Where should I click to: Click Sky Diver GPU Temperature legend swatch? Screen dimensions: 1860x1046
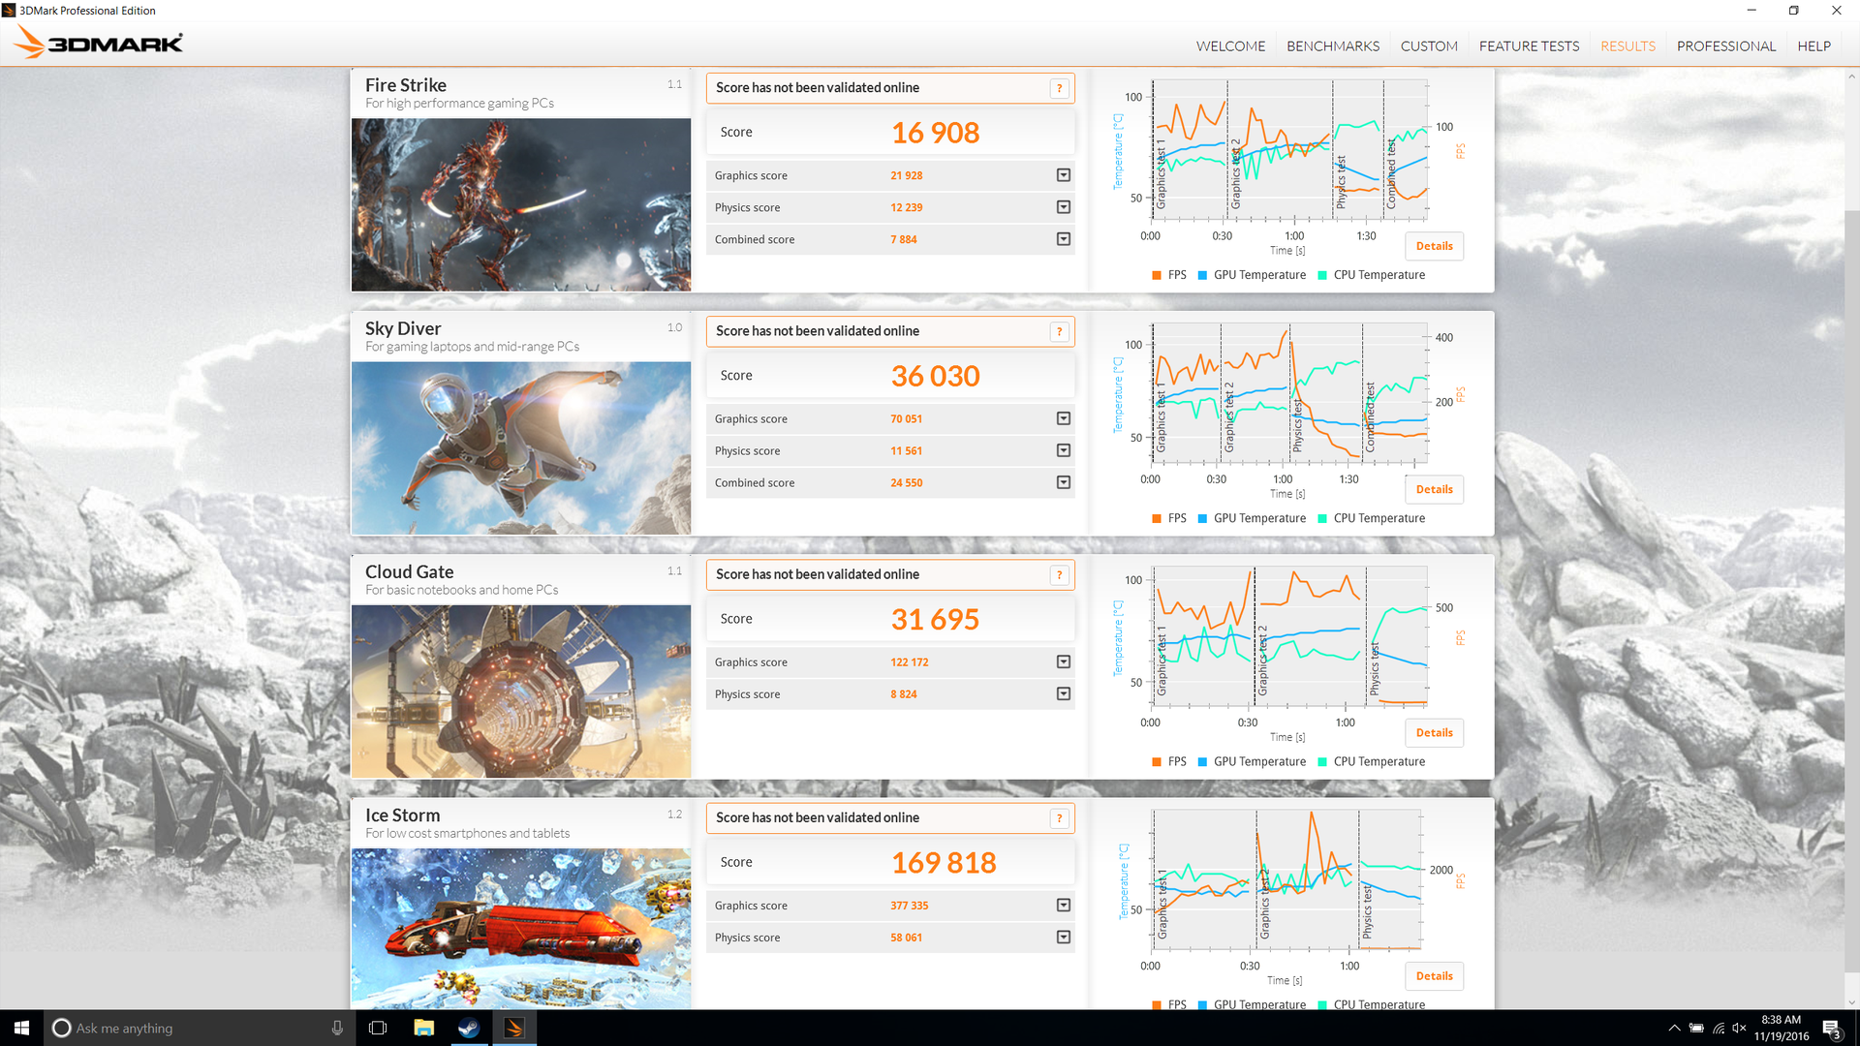click(1202, 519)
